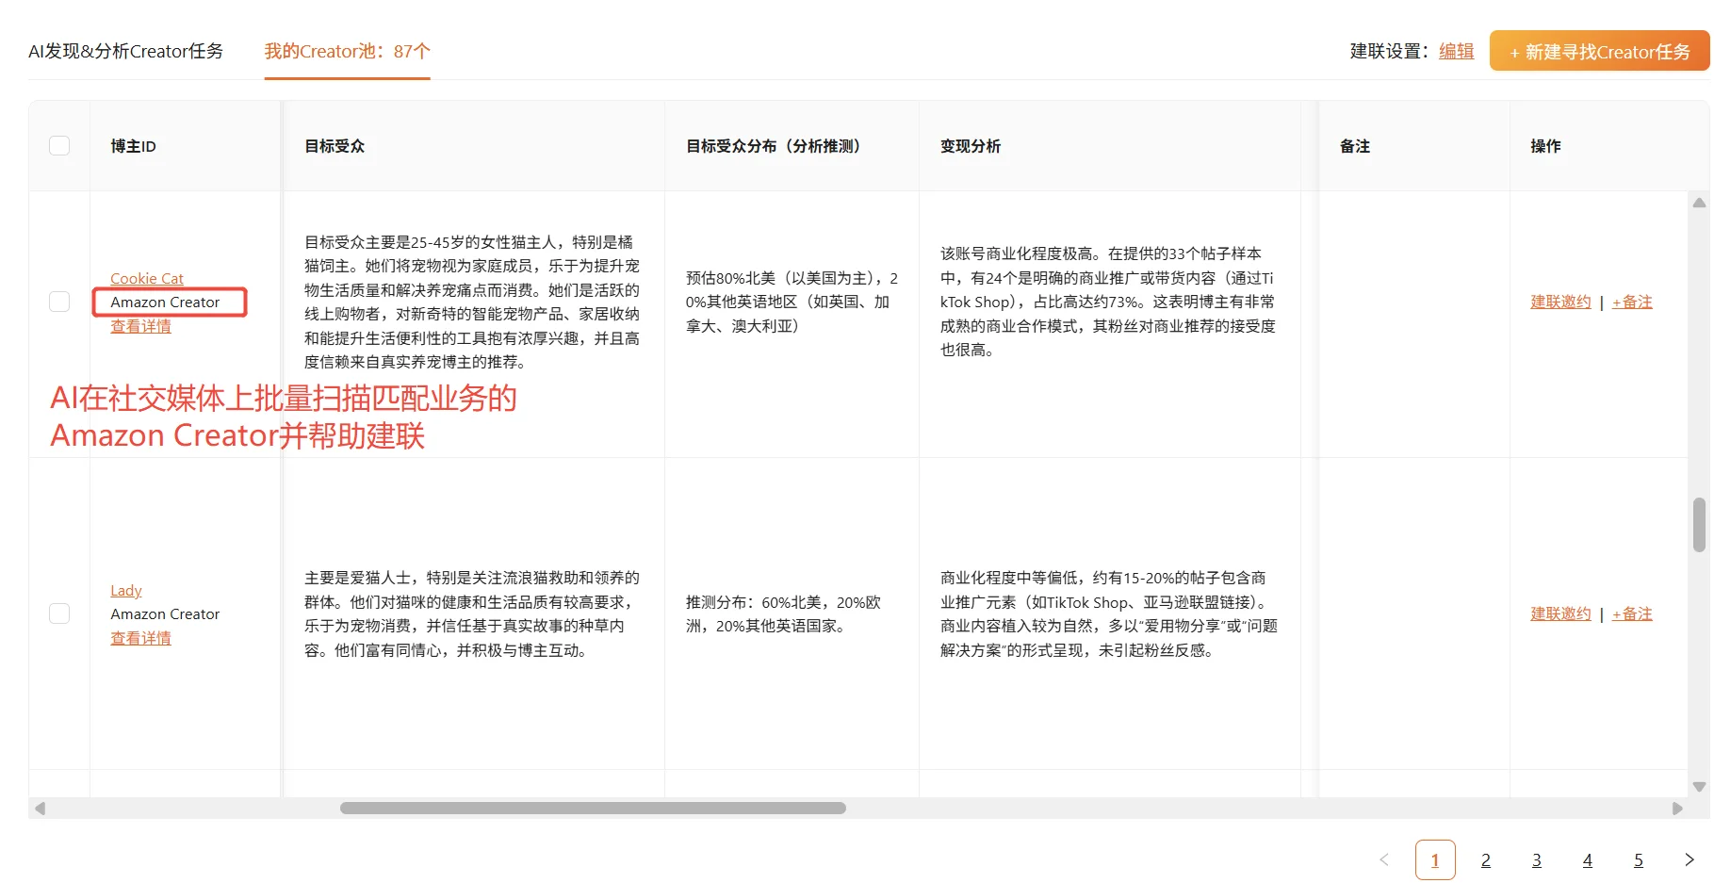This screenshot has width=1714, height=883.
Task: Click 查看详情 under Cookie Cat
Action: (x=139, y=325)
